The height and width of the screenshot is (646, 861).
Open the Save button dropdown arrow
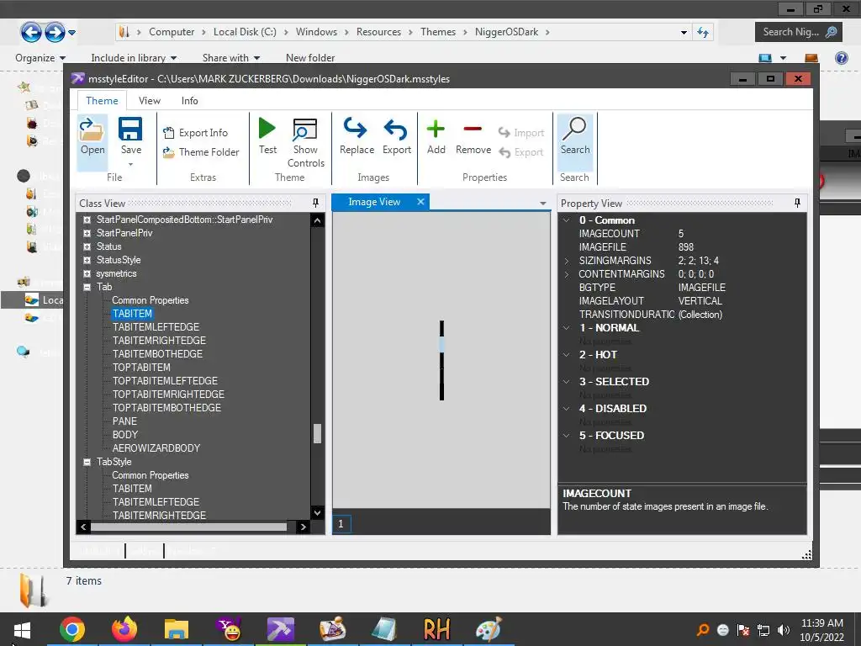point(130,164)
